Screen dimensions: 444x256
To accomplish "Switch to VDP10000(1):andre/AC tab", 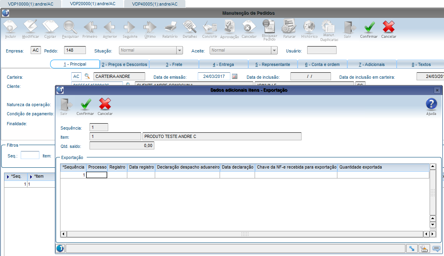I will point(31,4).
